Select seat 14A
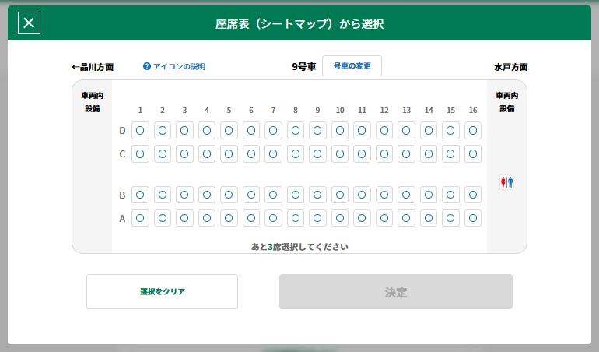599x352 pixels. tap(429, 218)
